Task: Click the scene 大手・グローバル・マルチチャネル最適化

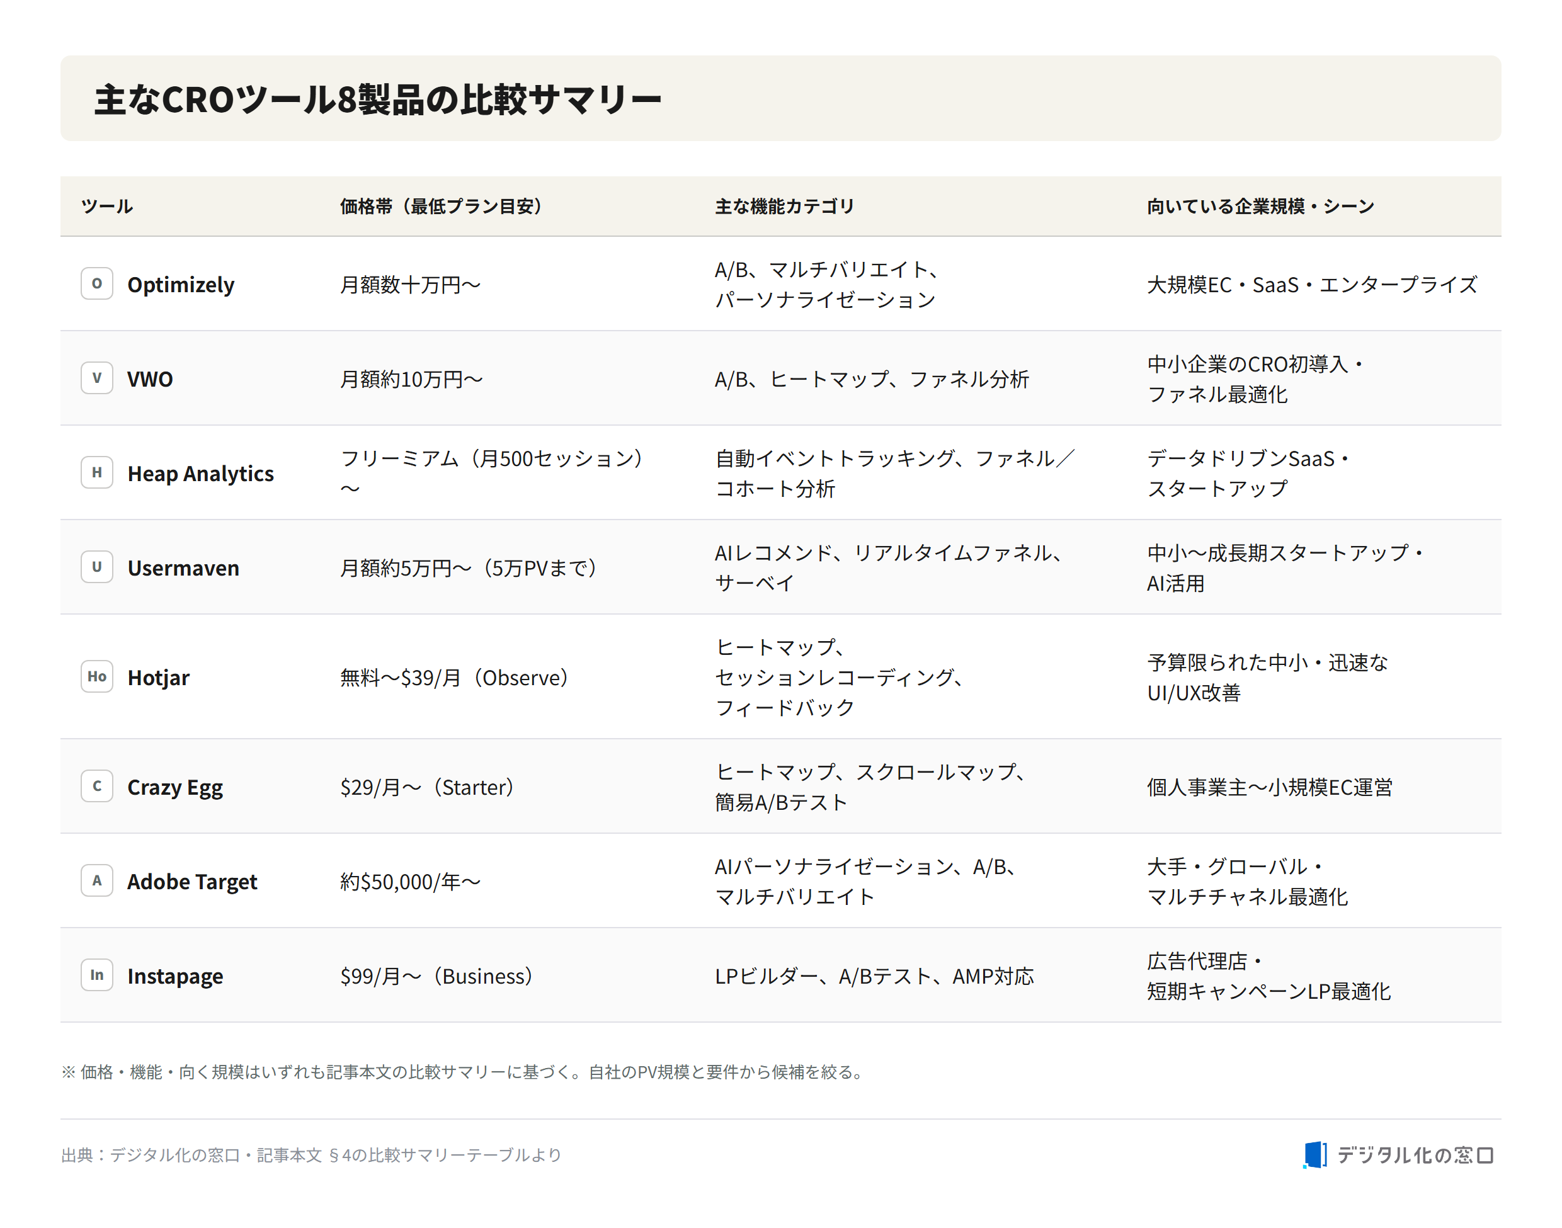Action: (x=1248, y=882)
